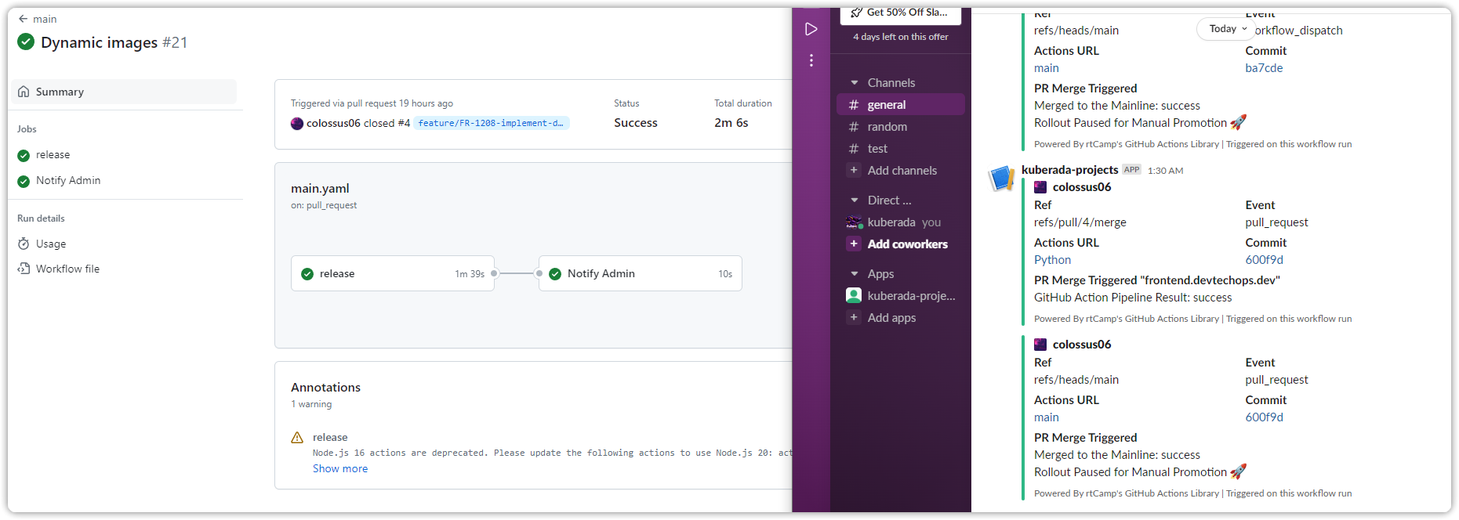Click the plus icon beside Add apps
Viewport: 1459px width, 520px height.
click(x=854, y=317)
